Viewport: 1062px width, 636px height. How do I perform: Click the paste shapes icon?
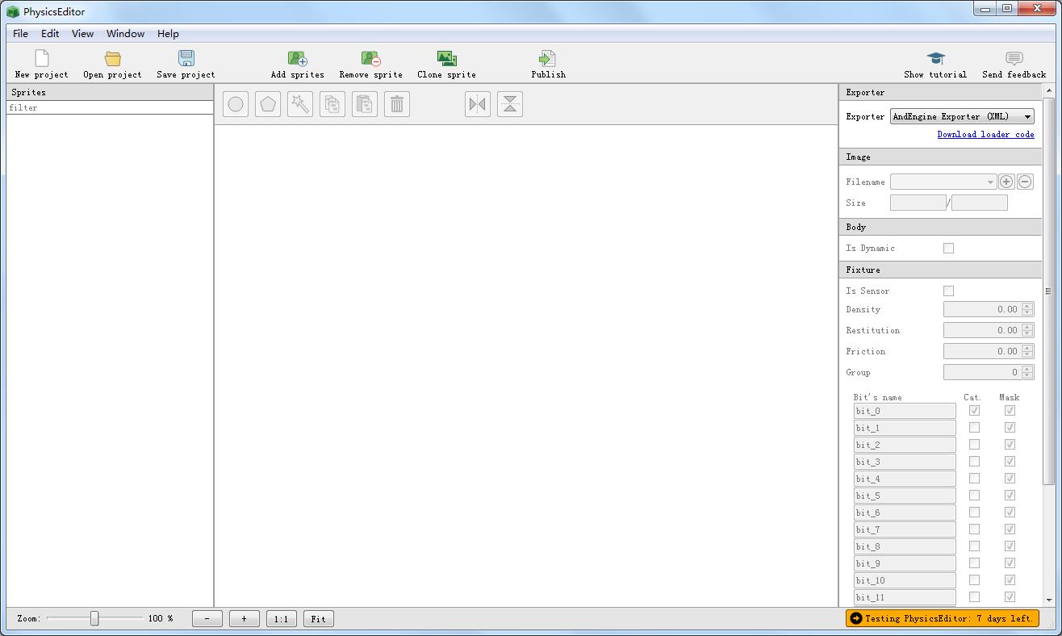tap(365, 104)
